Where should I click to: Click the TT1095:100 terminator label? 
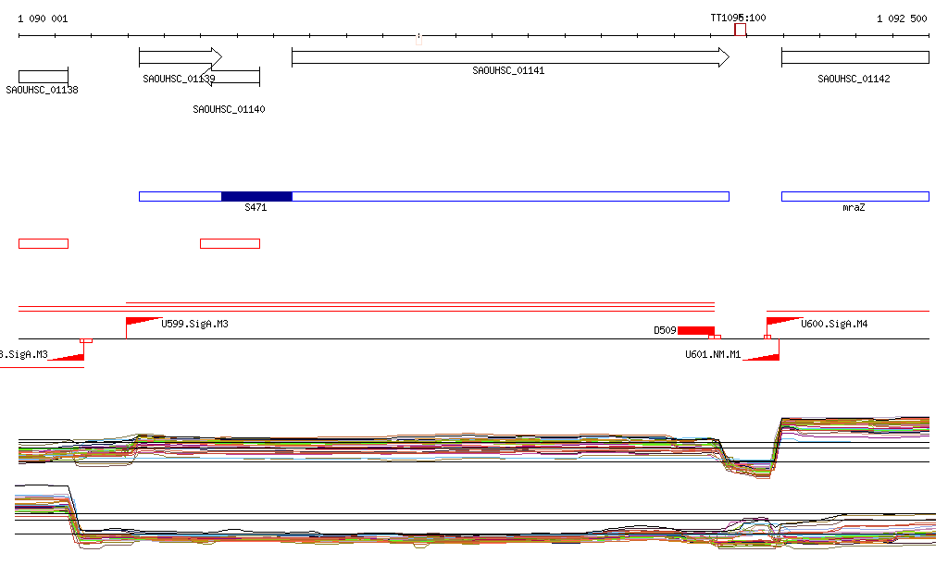(738, 18)
